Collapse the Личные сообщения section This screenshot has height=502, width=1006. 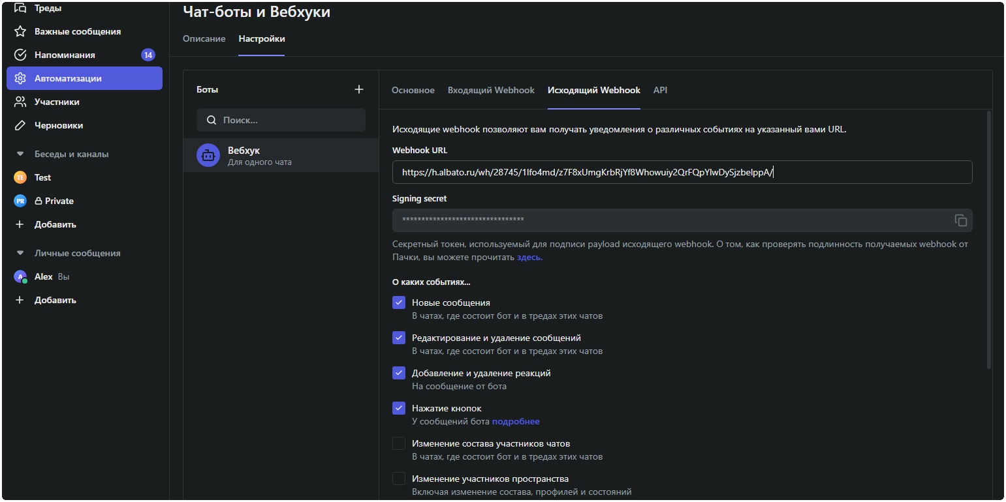[x=20, y=254]
